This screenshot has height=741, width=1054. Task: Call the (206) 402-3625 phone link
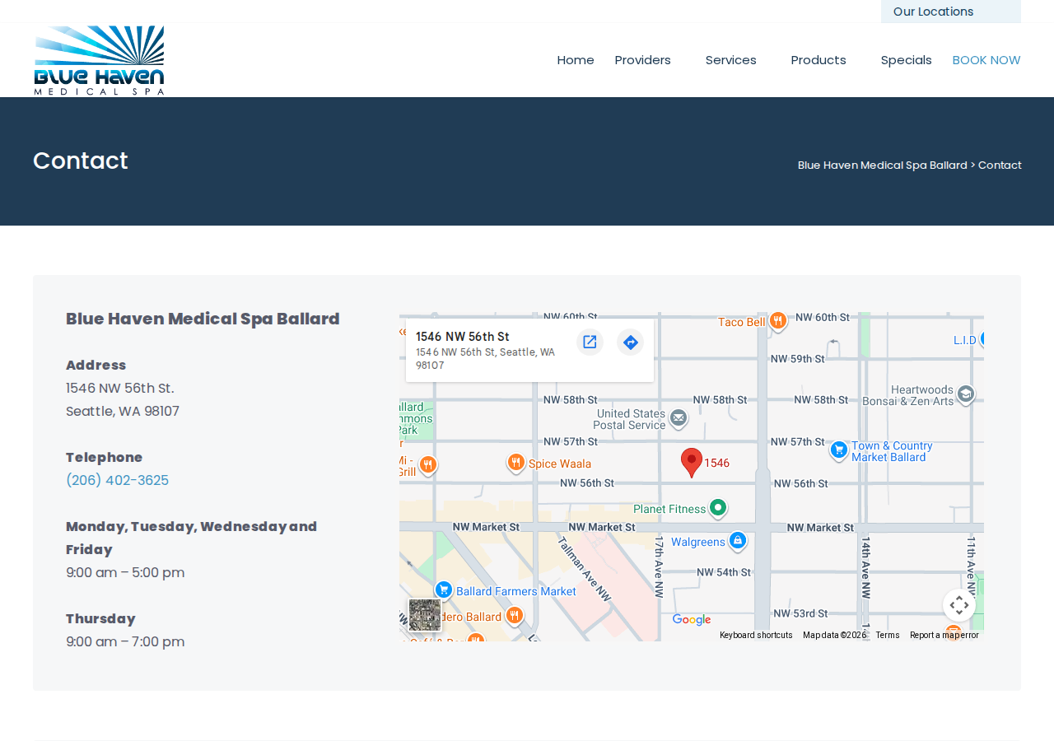[x=117, y=480]
